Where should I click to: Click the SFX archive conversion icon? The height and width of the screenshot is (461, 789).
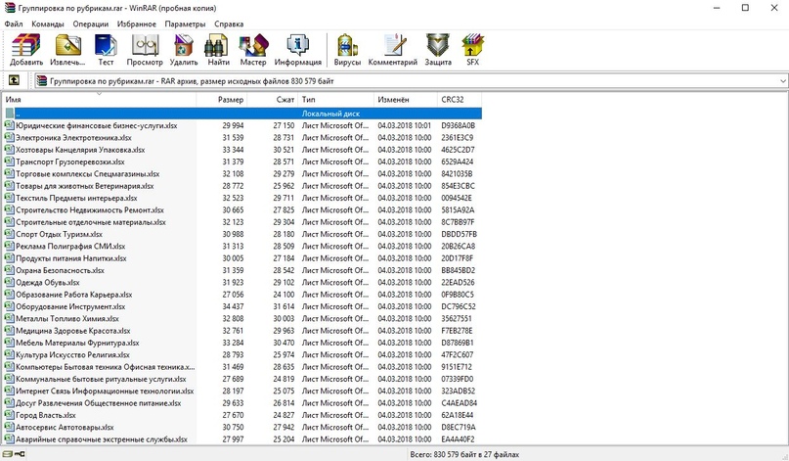coord(473,49)
